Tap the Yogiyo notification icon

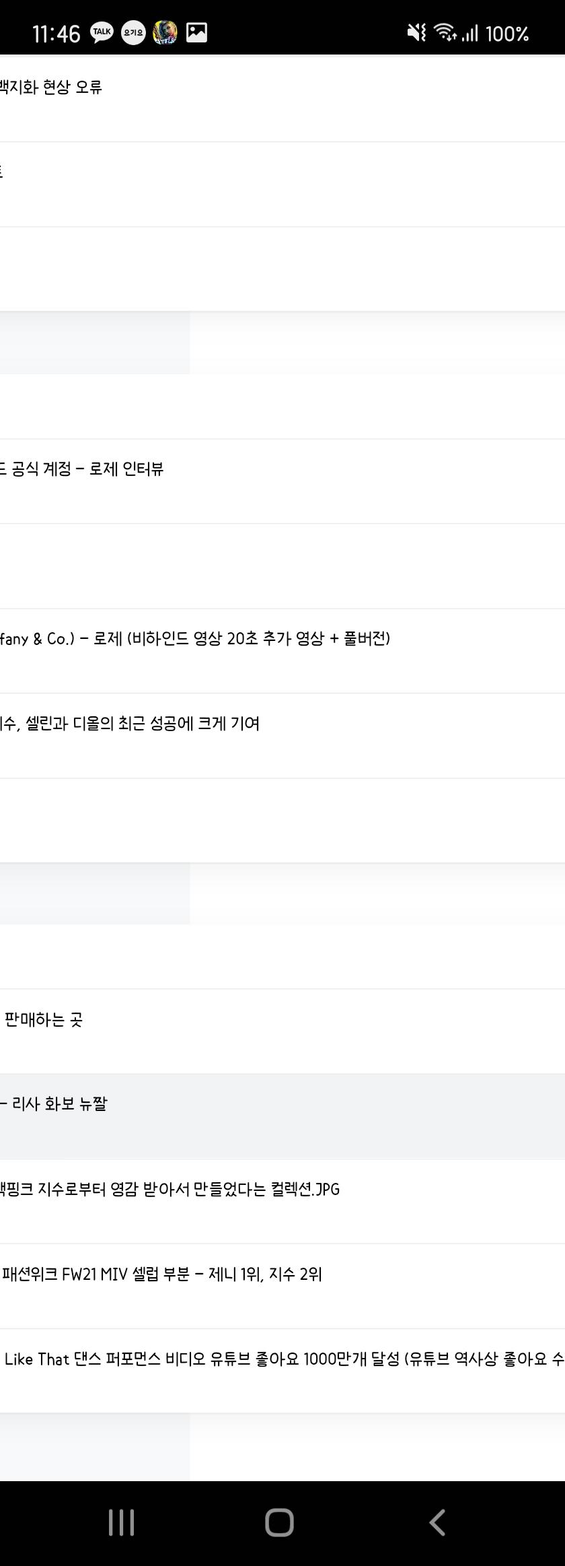[x=133, y=32]
